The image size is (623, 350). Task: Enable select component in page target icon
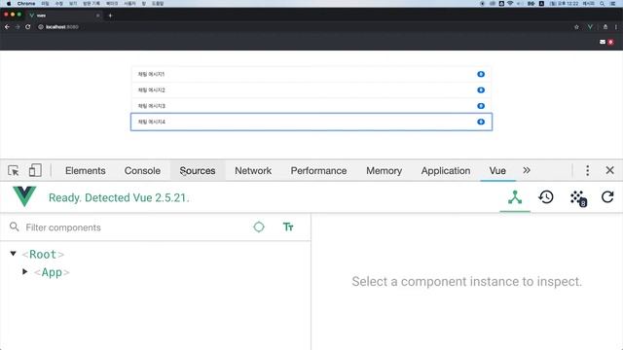click(x=259, y=227)
